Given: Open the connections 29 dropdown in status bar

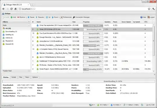Looking at the screenshot, I should tap(92, 105).
